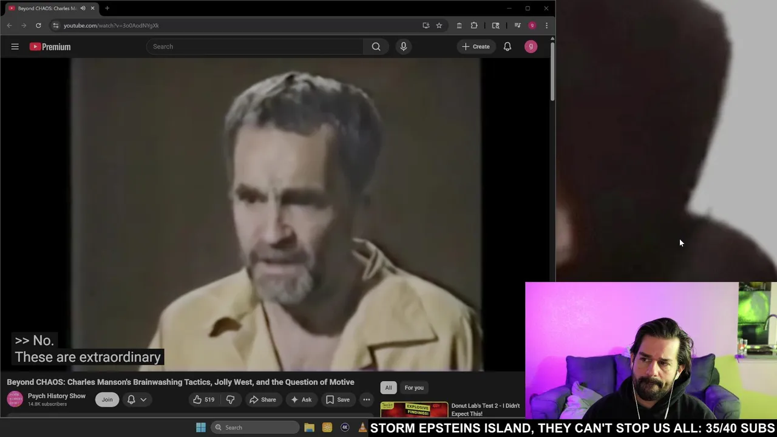Viewport: 777px width, 437px height.
Task: Close the Beyond CHAOS browser tab
Action: pyautogui.click(x=92, y=8)
